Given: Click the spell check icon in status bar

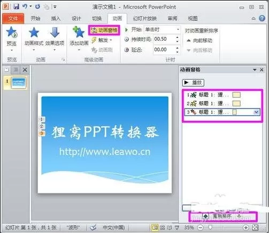Looking at the screenshot, I should (93, 228).
